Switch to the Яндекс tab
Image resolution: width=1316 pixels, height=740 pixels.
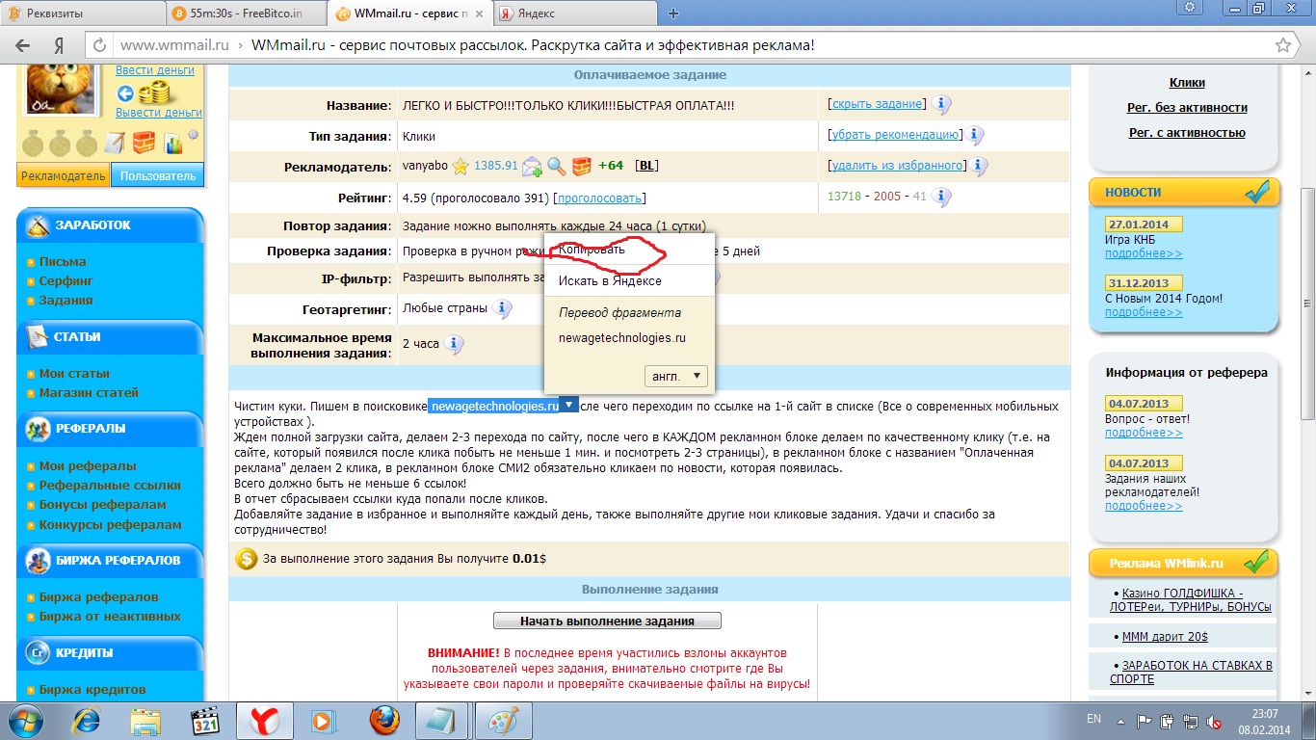(573, 14)
